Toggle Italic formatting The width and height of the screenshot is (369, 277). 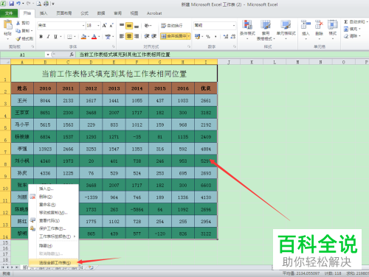click(48, 37)
